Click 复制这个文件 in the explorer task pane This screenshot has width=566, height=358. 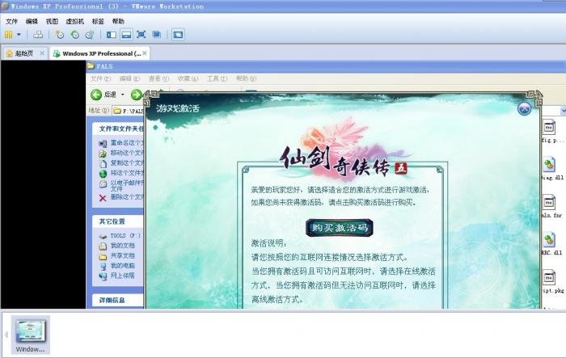pos(121,163)
